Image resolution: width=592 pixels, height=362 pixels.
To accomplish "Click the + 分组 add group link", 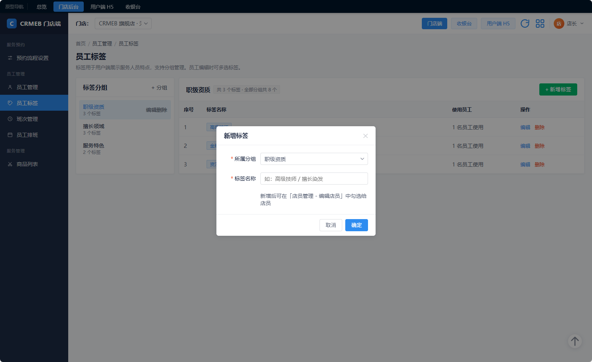I will pos(159,88).
